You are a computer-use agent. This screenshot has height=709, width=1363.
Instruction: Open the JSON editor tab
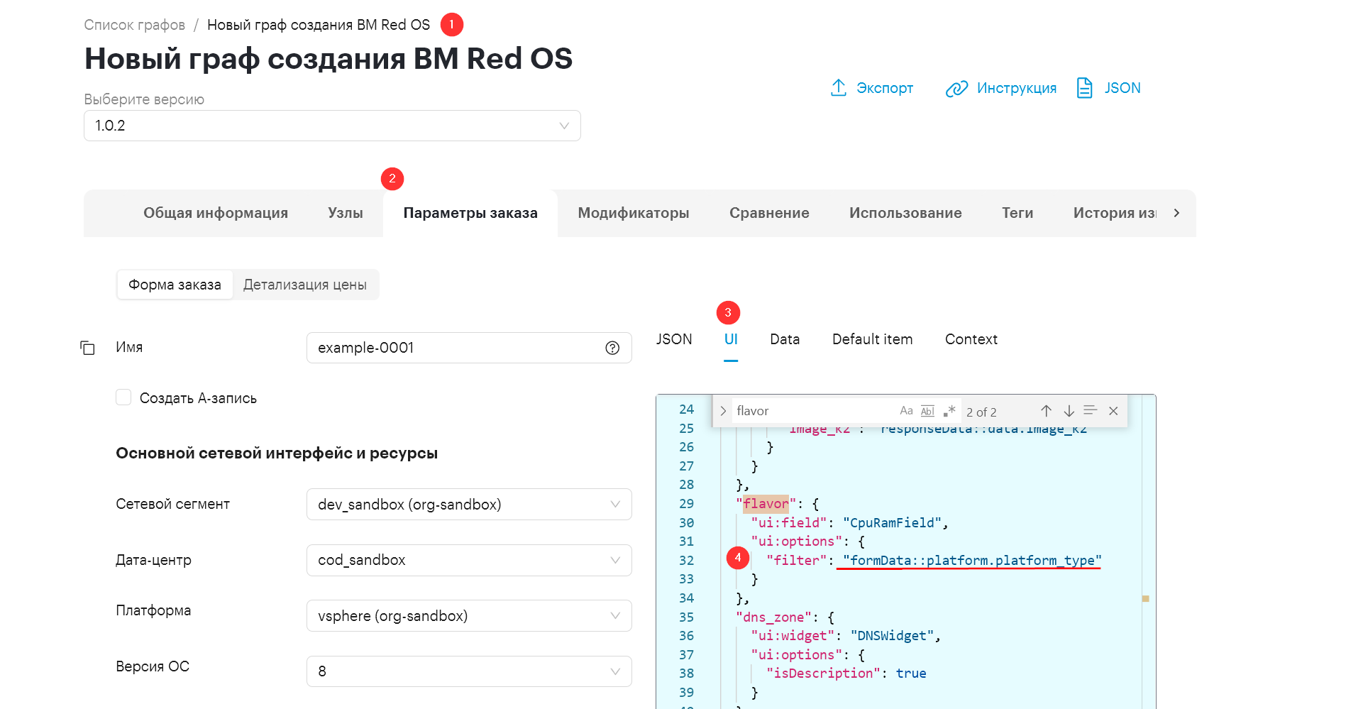tap(674, 339)
